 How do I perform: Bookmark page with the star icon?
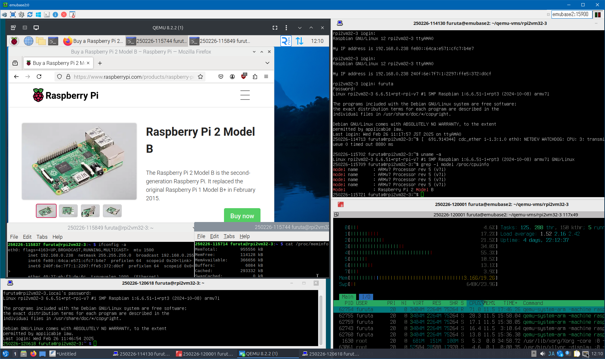click(200, 77)
